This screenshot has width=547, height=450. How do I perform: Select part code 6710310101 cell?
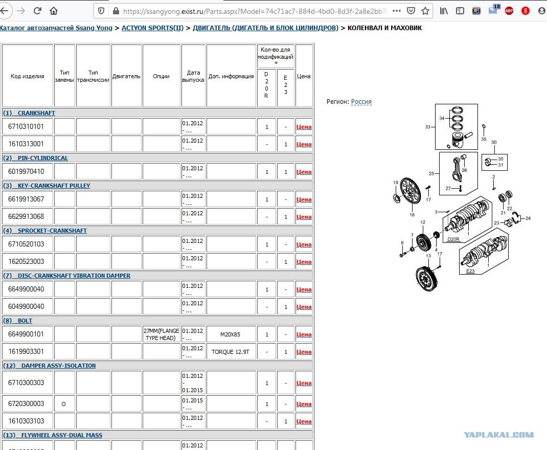tap(28, 126)
